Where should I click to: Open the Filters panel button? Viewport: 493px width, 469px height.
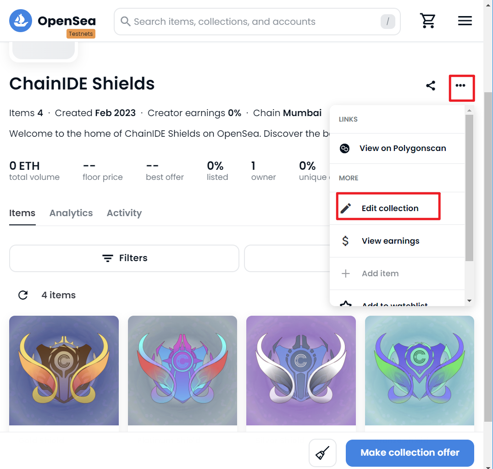click(x=124, y=258)
